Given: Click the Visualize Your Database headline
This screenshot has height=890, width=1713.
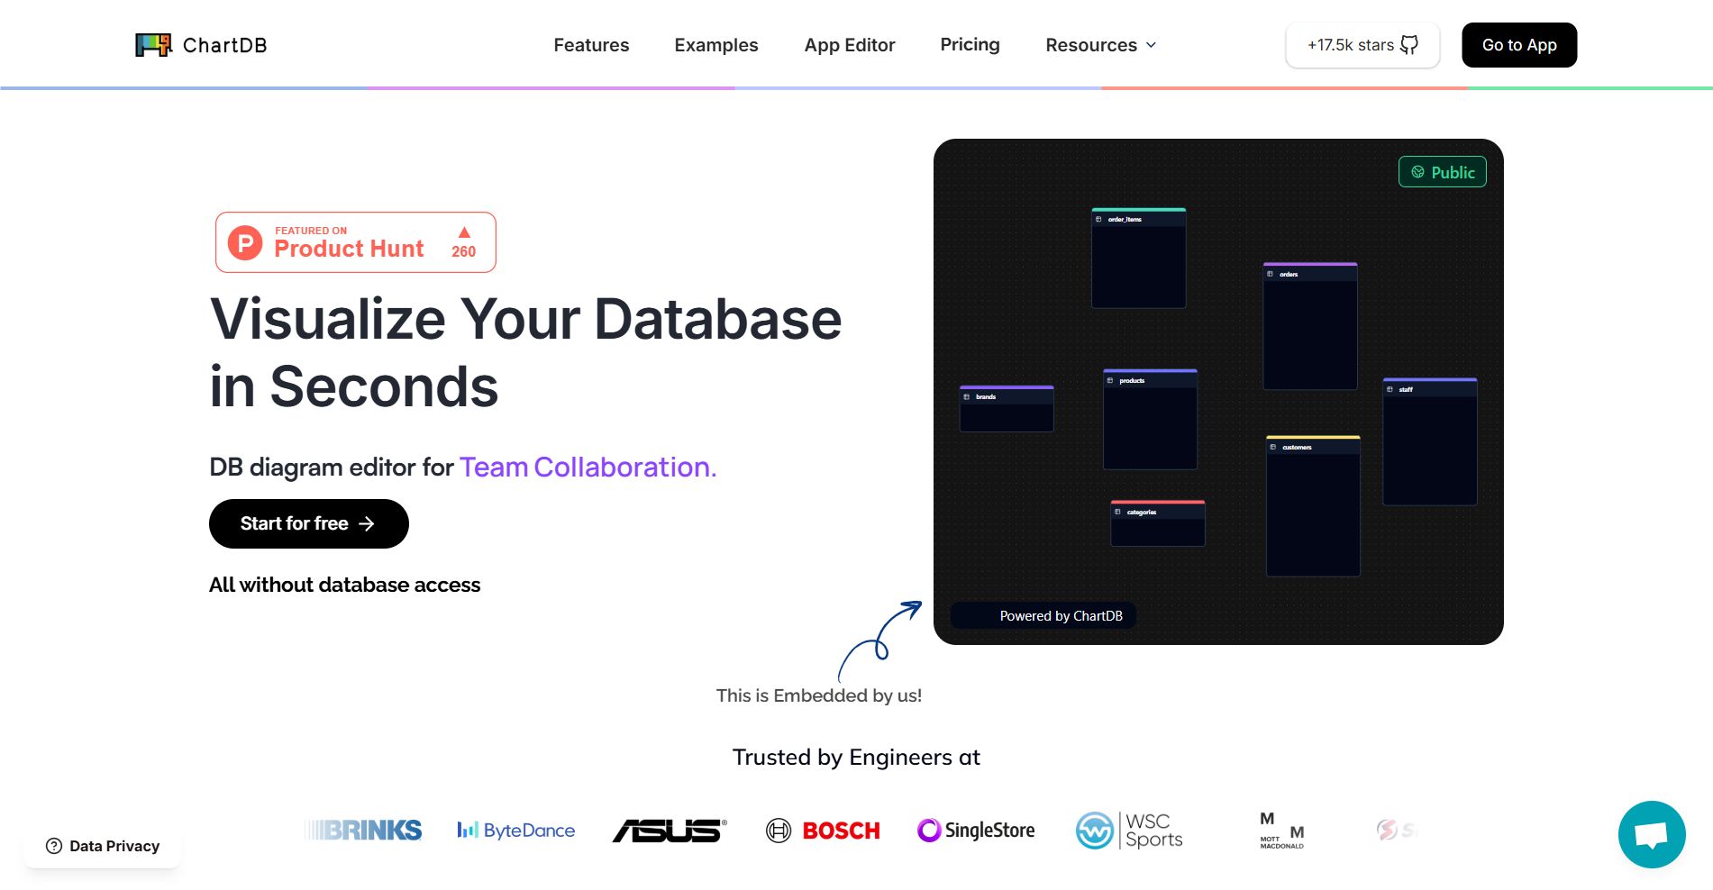Looking at the screenshot, I should pos(525,352).
